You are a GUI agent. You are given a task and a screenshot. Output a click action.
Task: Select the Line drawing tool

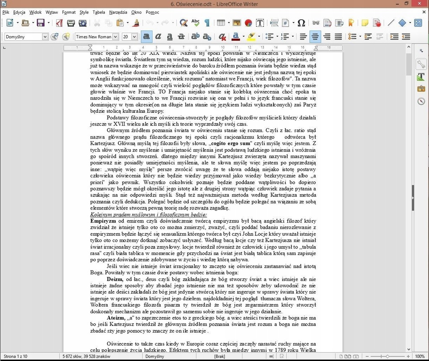click(x=391, y=23)
